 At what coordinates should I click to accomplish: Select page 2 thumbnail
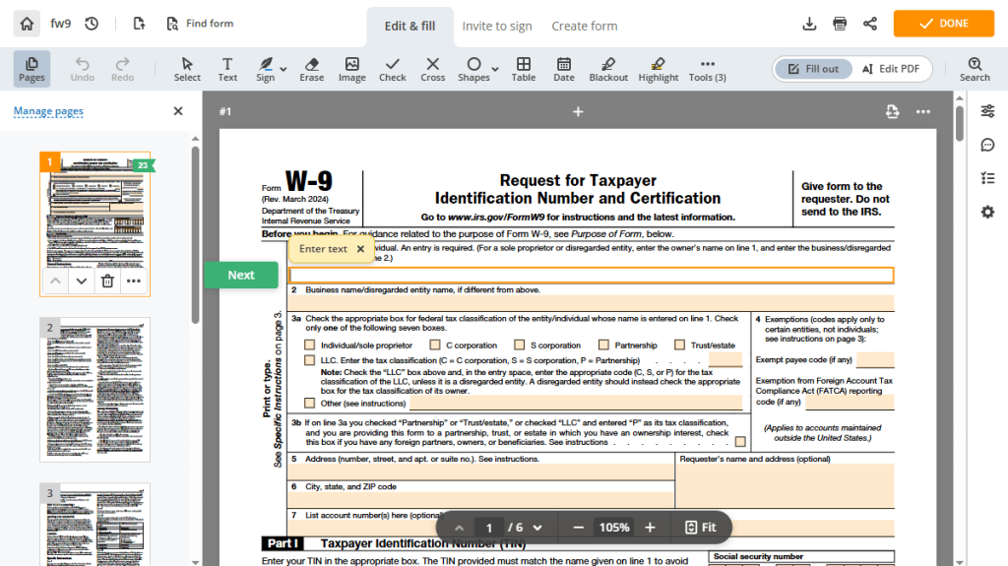pos(95,390)
